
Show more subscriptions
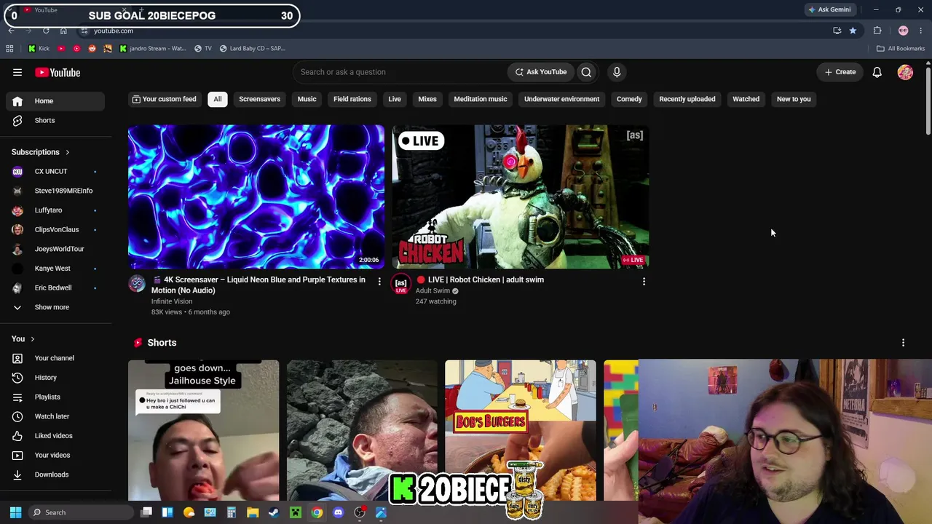click(x=52, y=307)
